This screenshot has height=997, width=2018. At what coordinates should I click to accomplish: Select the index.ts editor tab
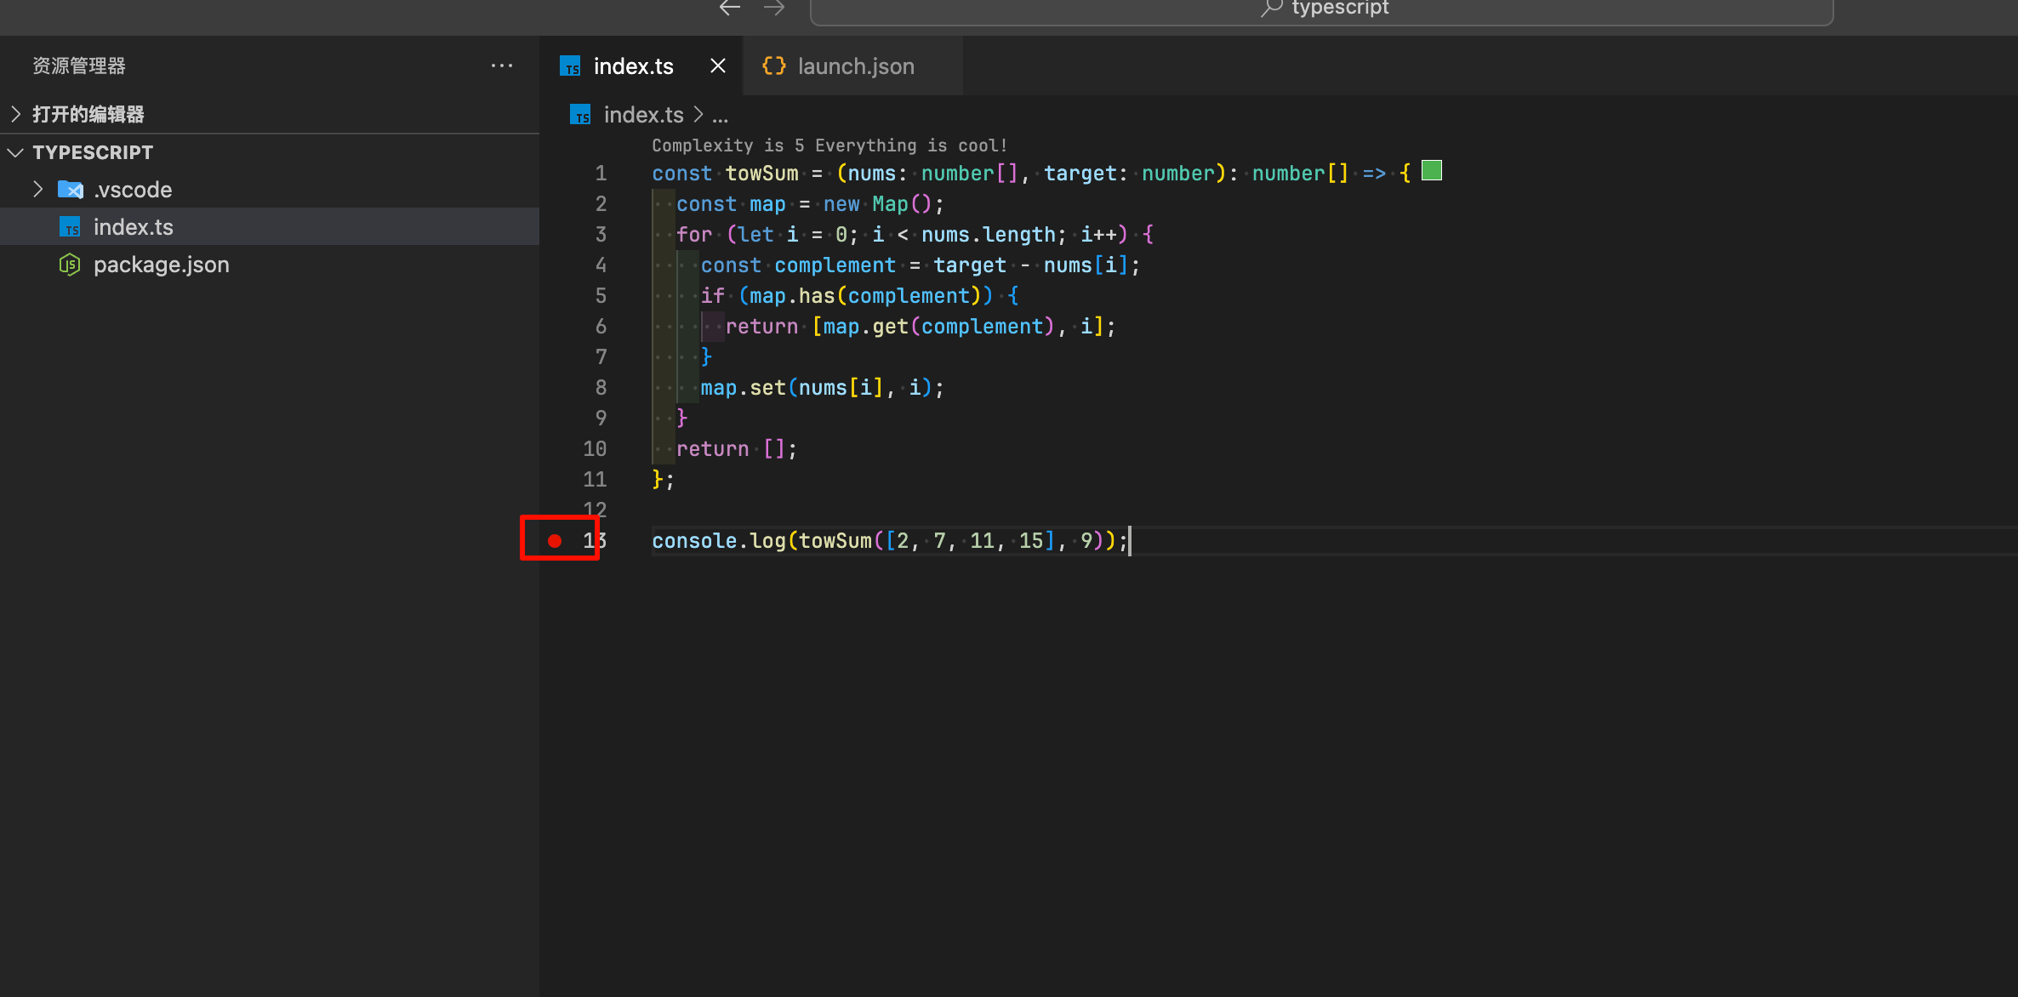(x=633, y=66)
